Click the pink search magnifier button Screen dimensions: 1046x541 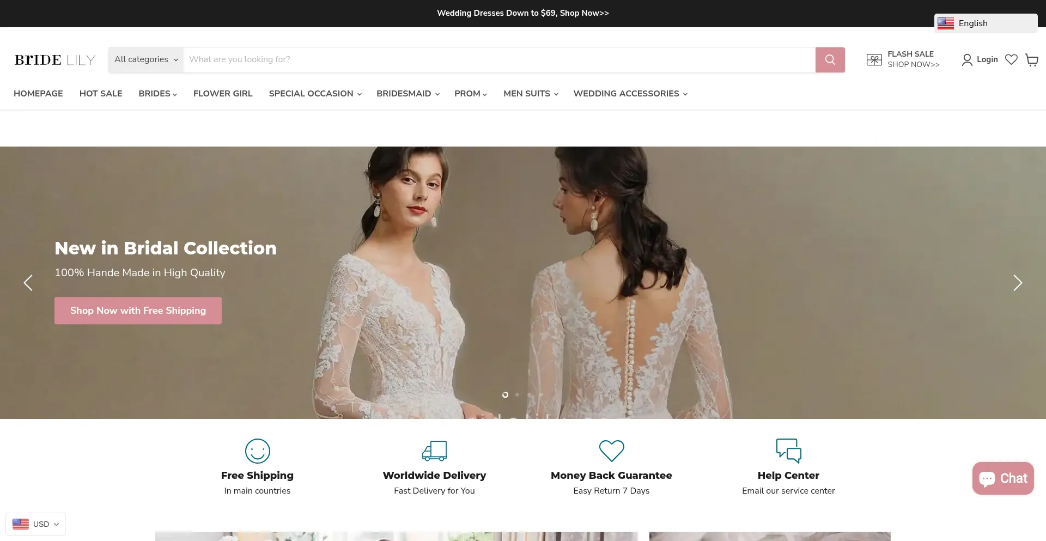point(830,60)
